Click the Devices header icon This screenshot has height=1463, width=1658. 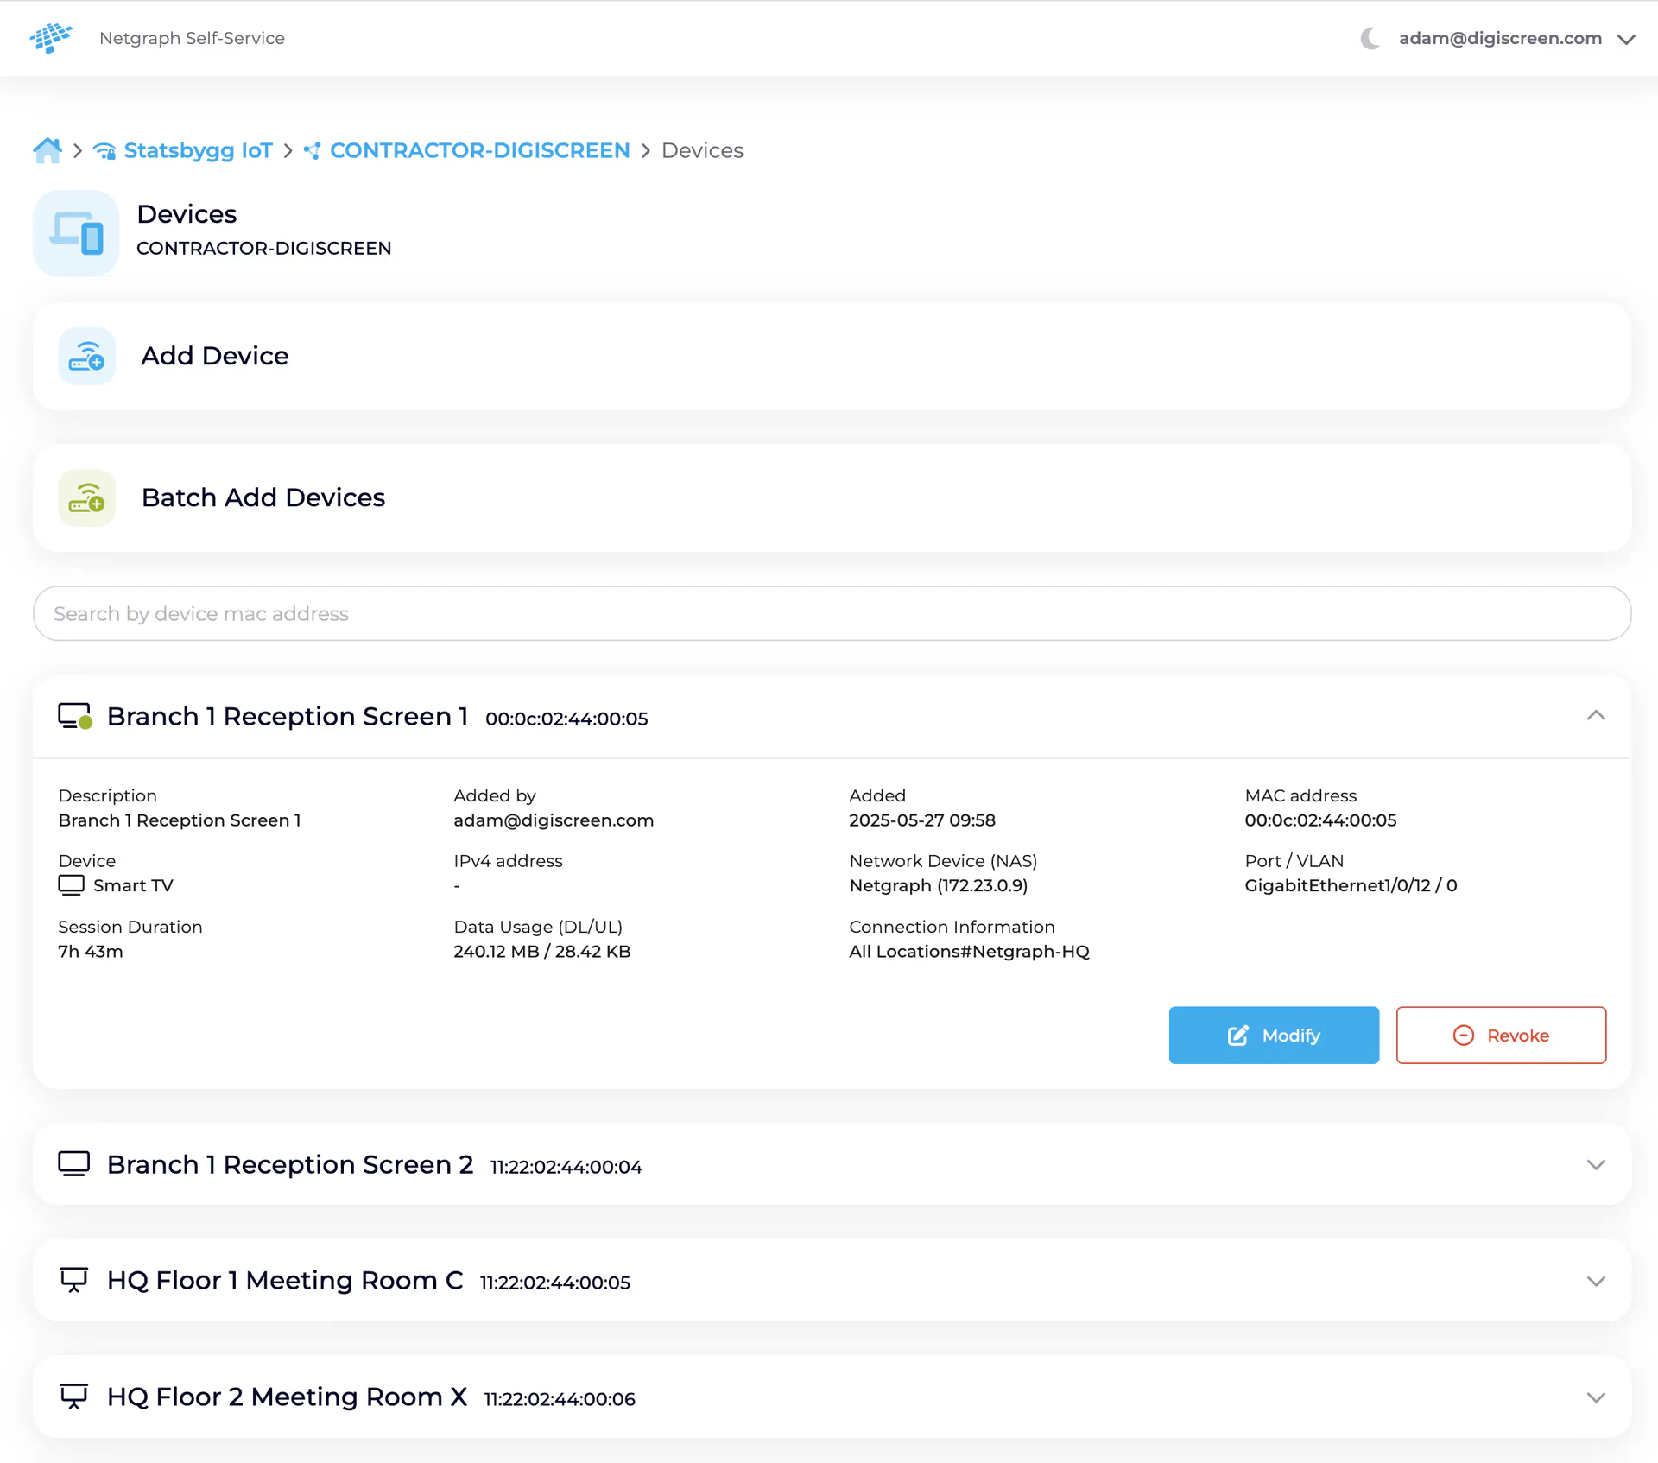coord(76,233)
